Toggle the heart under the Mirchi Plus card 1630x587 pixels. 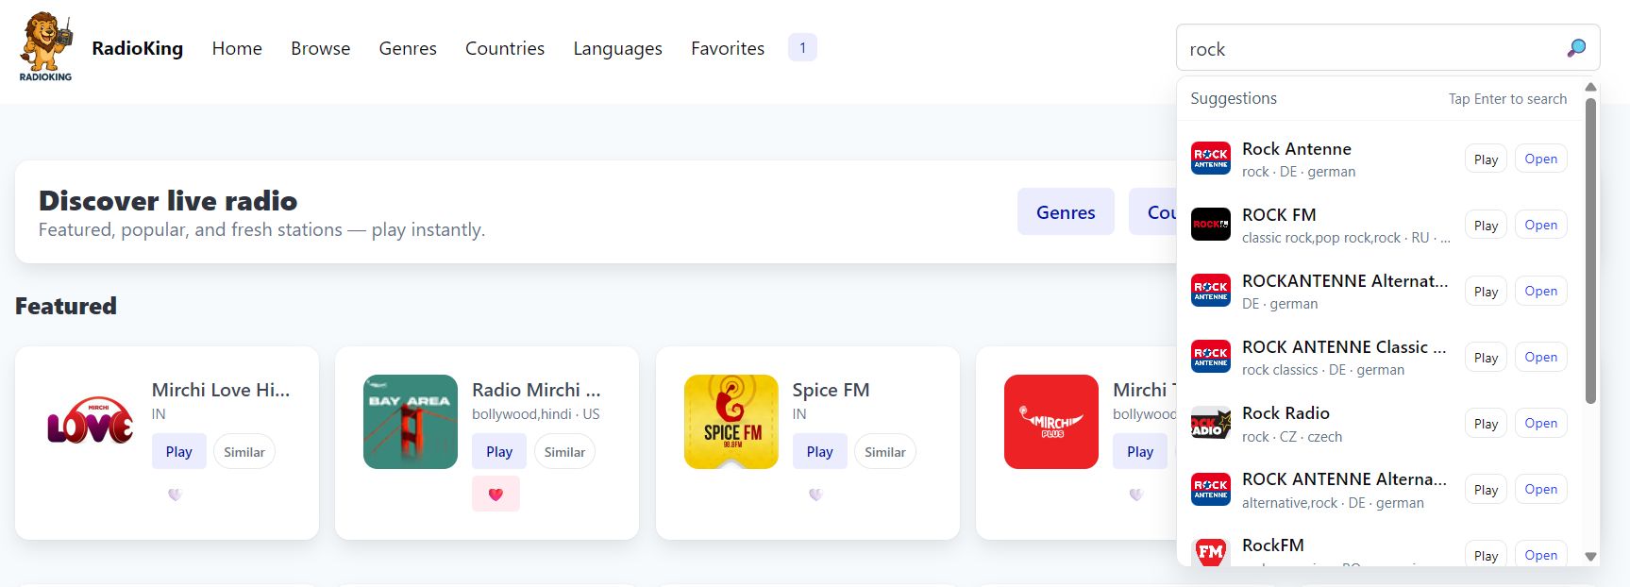click(x=1136, y=495)
